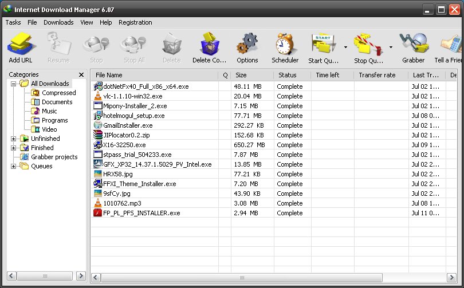Select the hotelmogul_setup.exe row
Screen dimensions: 464x288
pyautogui.click(x=274, y=116)
